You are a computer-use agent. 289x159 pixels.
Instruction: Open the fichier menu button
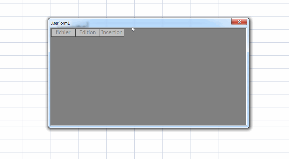pyautogui.click(x=63, y=33)
